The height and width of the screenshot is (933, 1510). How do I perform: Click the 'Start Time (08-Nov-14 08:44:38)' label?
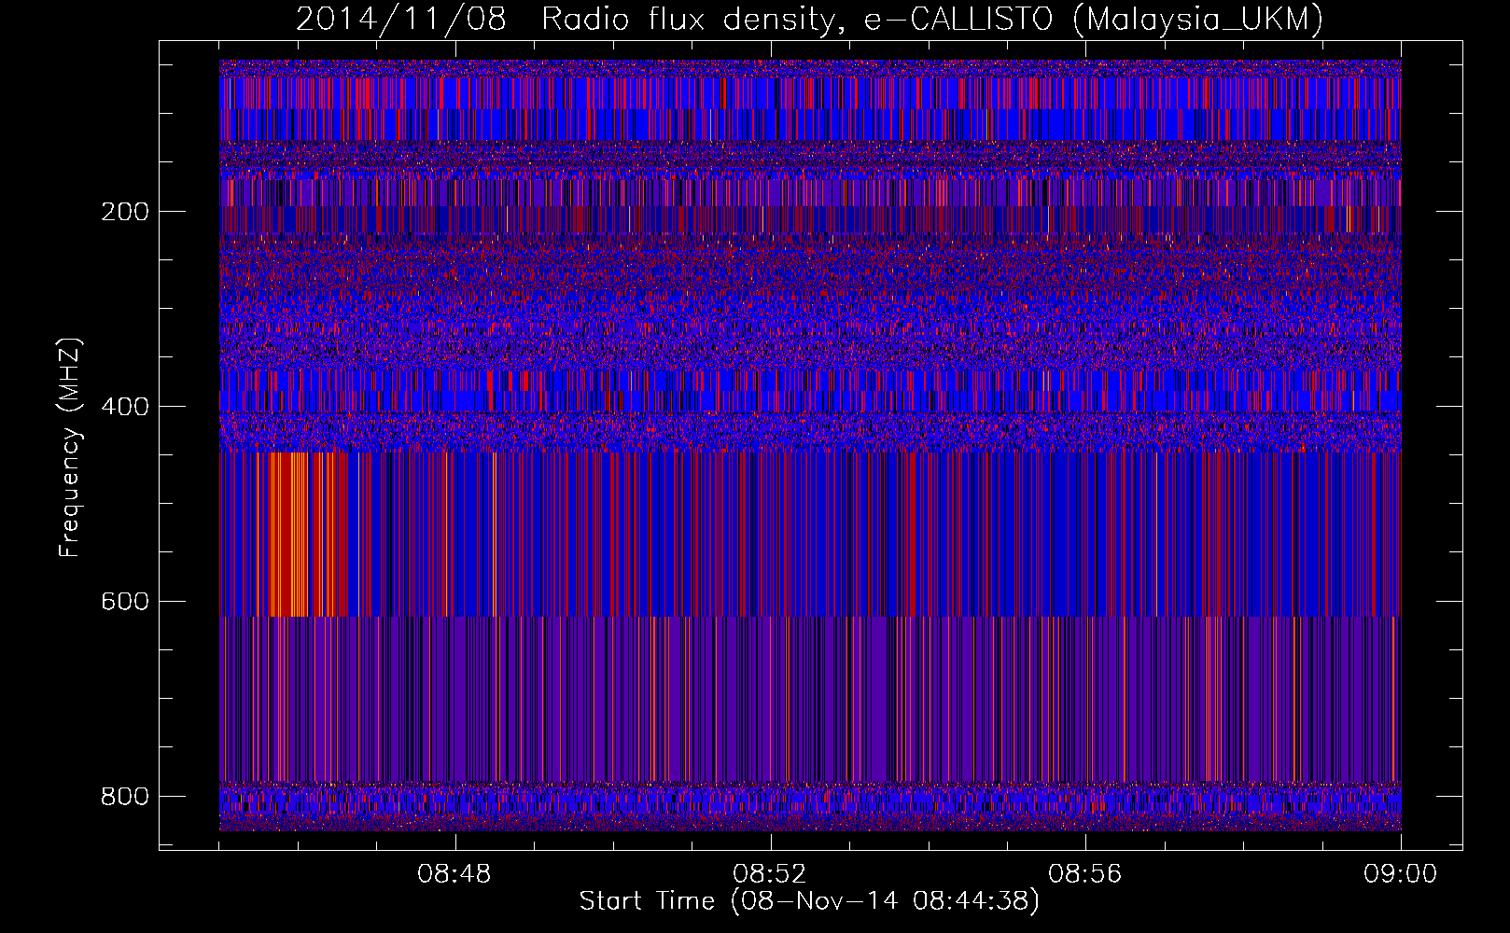[x=809, y=901]
